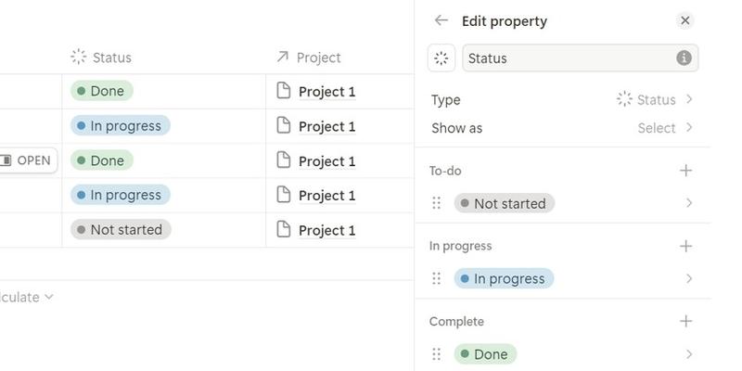Open the Type property selector
This screenshot has width=742, height=371.
point(655,99)
